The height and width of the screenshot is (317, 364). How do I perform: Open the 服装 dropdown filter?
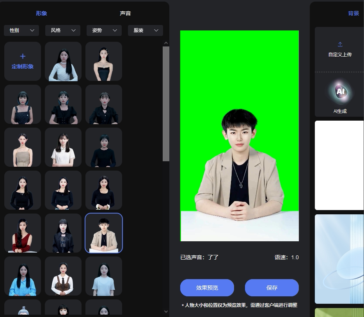(146, 30)
